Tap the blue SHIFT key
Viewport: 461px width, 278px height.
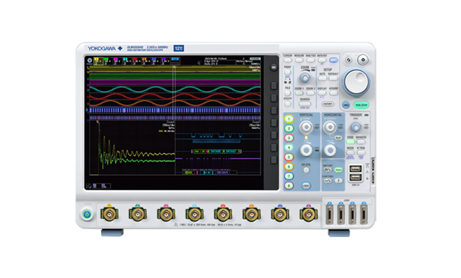coord(333,60)
